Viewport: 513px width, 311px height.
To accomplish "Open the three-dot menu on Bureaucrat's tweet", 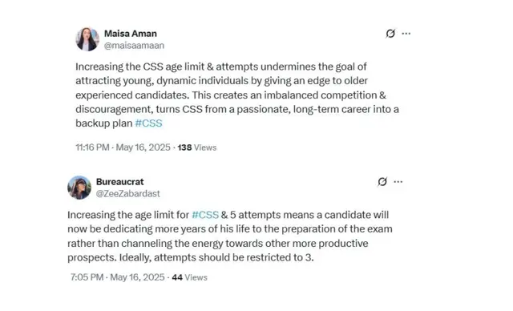I will tap(398, 181).
